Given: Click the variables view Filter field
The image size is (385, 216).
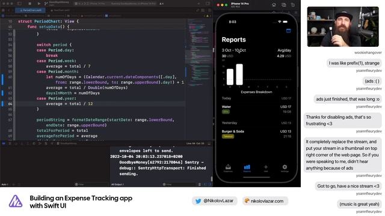Looking at the screenshot, I should coord(91,184).
